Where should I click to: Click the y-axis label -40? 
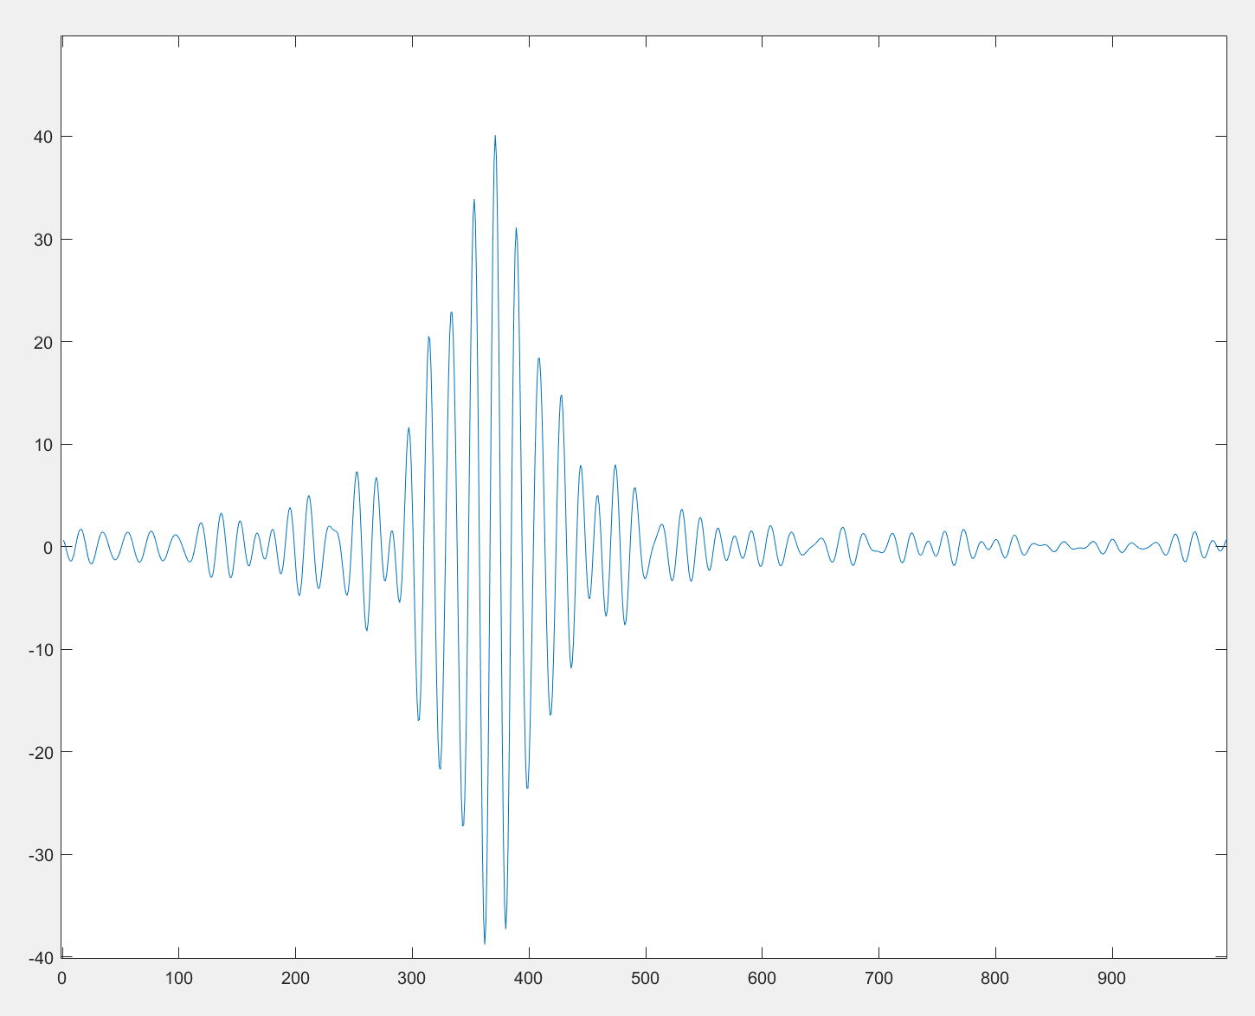pyautogui.click(x=41, y=957)
